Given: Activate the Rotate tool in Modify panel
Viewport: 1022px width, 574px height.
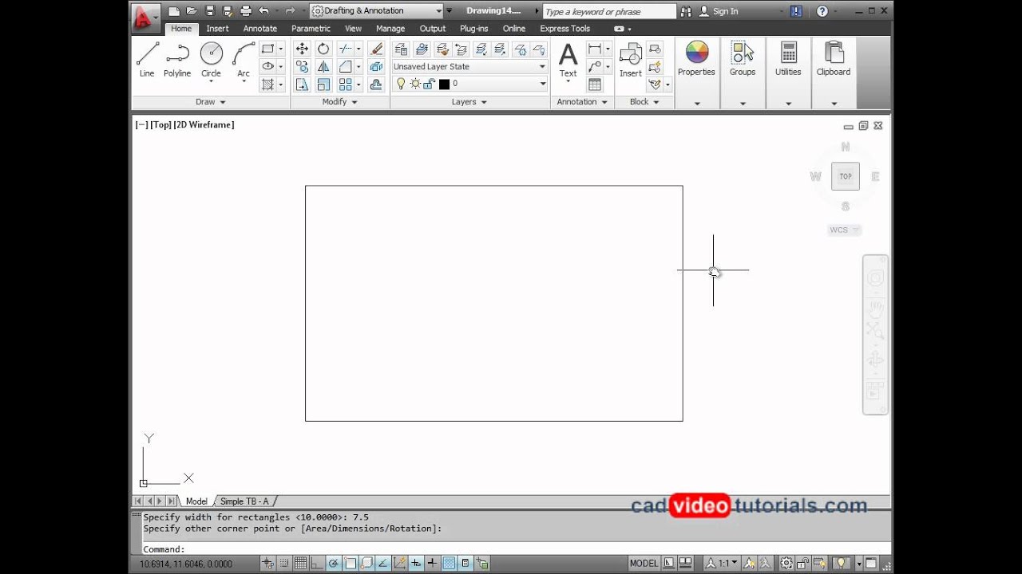Looking at the screenshot, I should click(x=323, y=49).
